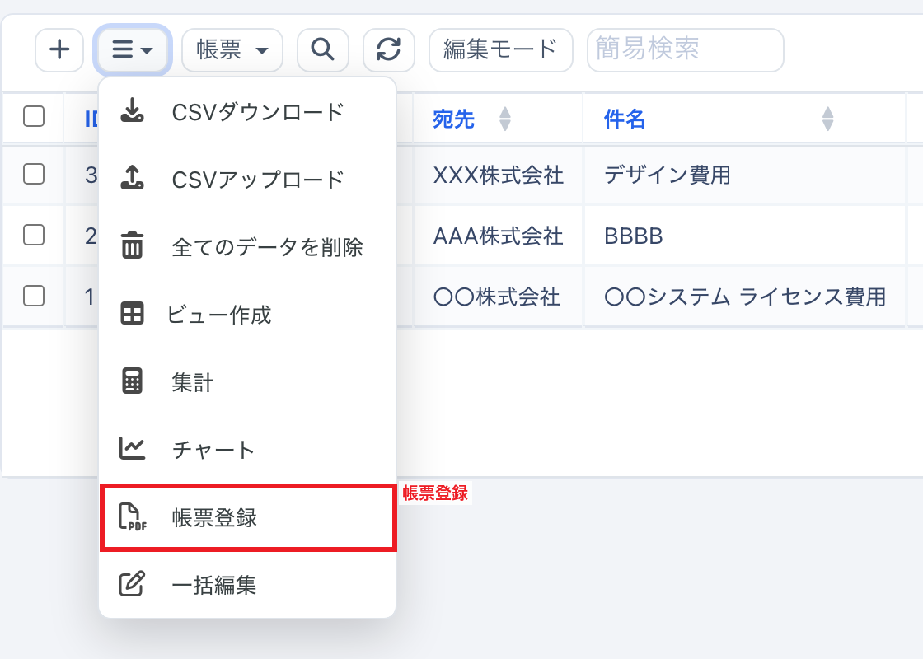The width and height of the screenshot is (923, 659).
Task: Click the AAA株式会社 cell
Action: (498, 236)
